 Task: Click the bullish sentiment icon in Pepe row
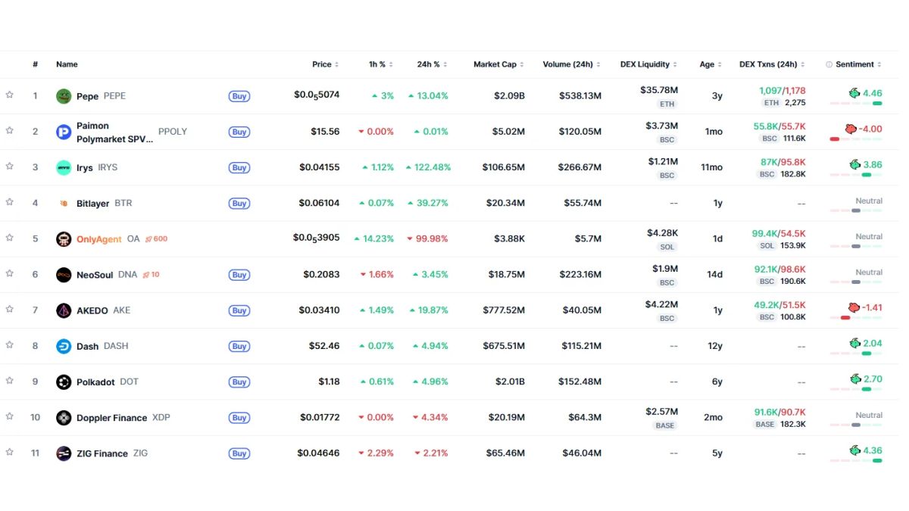854,93
